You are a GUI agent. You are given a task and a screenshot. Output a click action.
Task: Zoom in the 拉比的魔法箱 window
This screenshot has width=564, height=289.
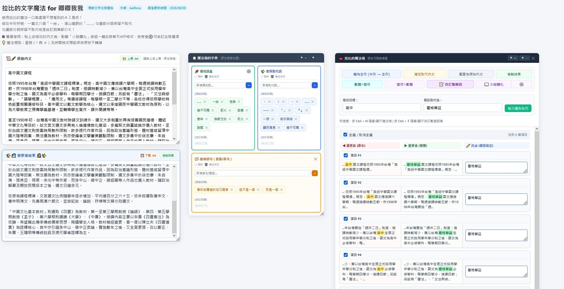513,58
